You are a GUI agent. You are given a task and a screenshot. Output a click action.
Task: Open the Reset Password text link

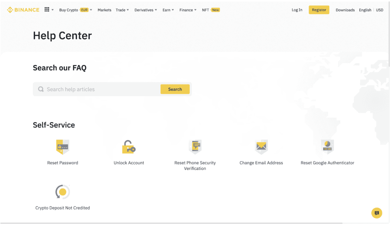coord(63,163)
